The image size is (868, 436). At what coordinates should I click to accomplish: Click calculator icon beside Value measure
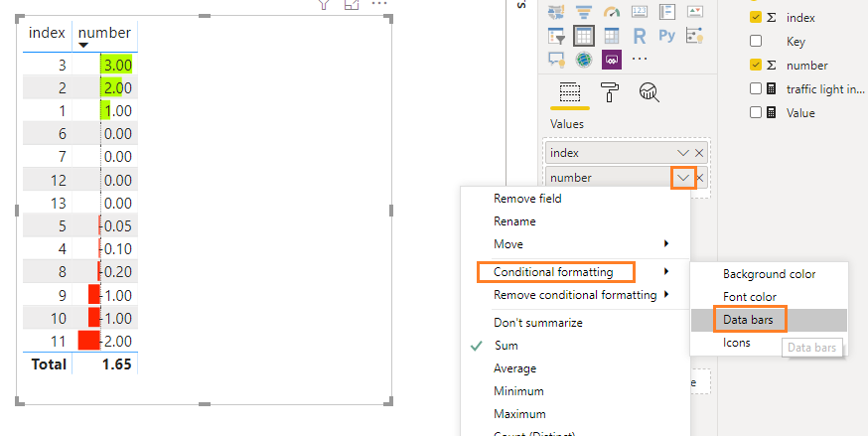coord(771,113)
